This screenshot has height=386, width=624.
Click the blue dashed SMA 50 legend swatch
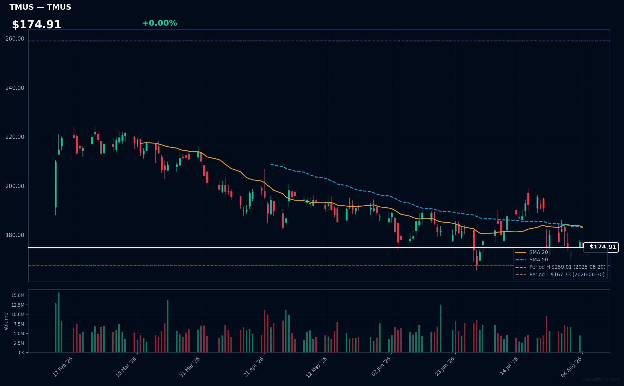coord(521,260)
